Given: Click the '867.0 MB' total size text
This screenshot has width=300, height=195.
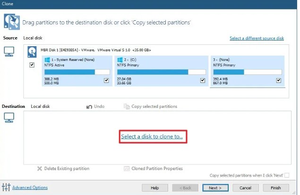Looking at the screenshot, I should pos(221,83).
